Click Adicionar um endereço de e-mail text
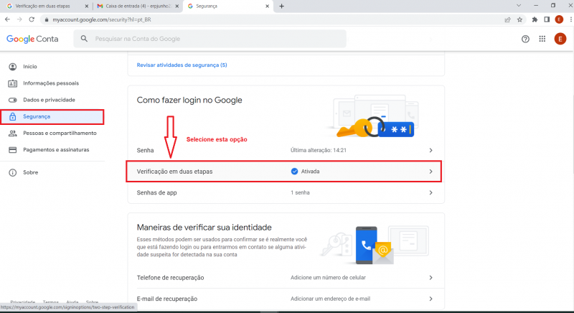 330,299
